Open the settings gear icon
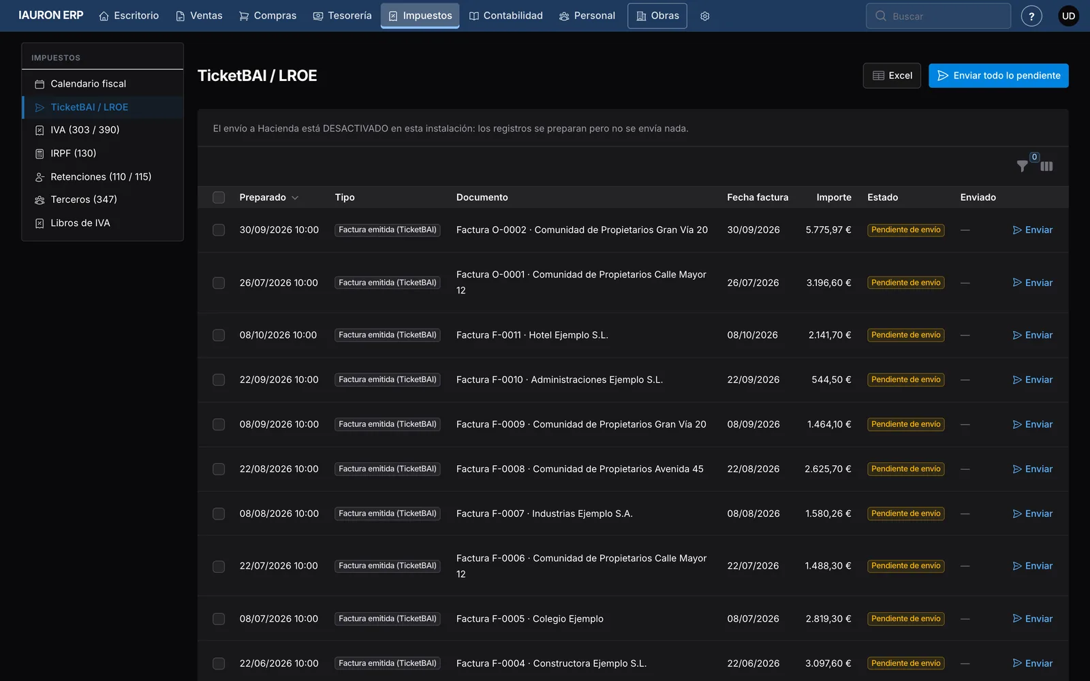 coord(705,16)
